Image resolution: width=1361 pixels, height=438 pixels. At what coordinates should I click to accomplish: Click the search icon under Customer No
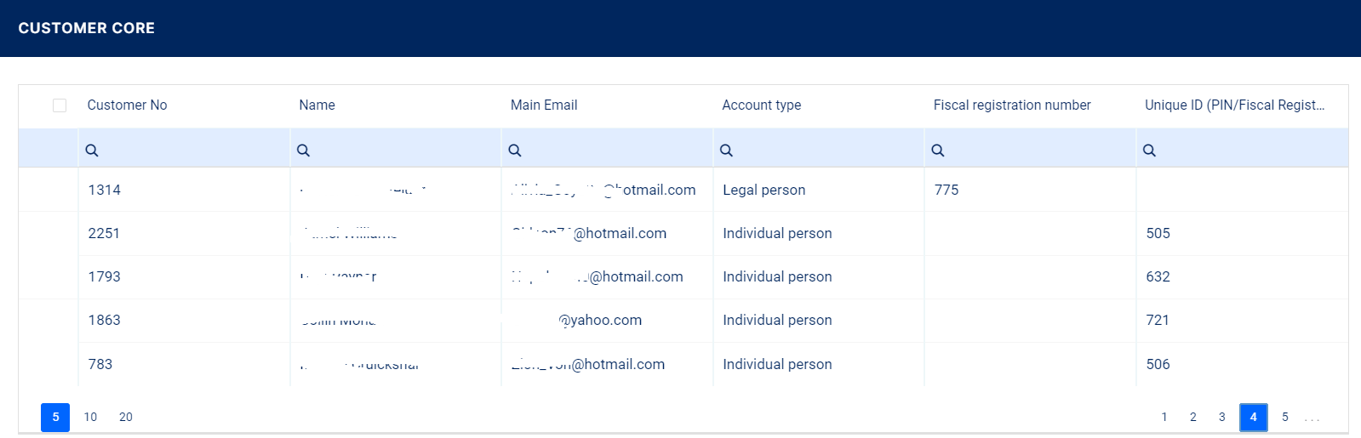(x=92, y=151)
